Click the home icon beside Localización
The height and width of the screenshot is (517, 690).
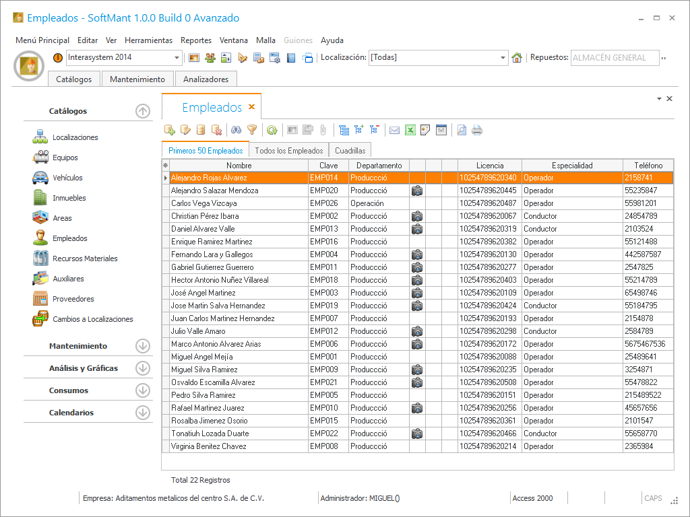point(517,58)
